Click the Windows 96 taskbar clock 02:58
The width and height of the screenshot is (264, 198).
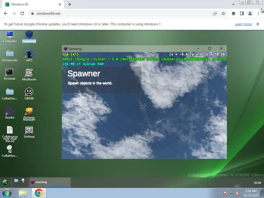pos(257,183)
